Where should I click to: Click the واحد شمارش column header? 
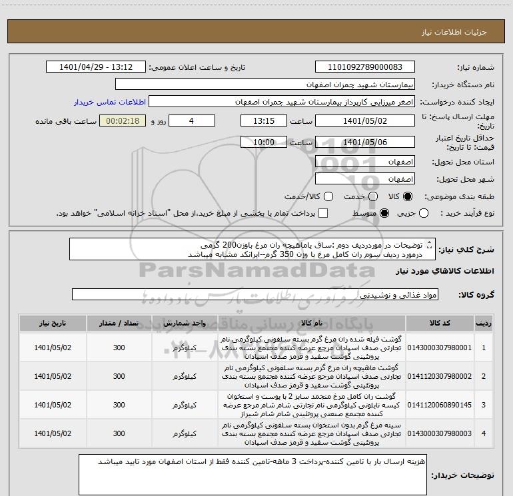point(185,324)
